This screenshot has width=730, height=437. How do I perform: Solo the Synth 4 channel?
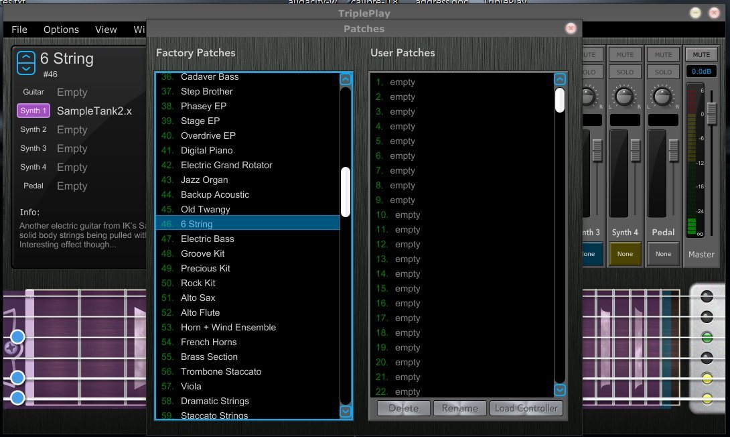coord(625,72)
